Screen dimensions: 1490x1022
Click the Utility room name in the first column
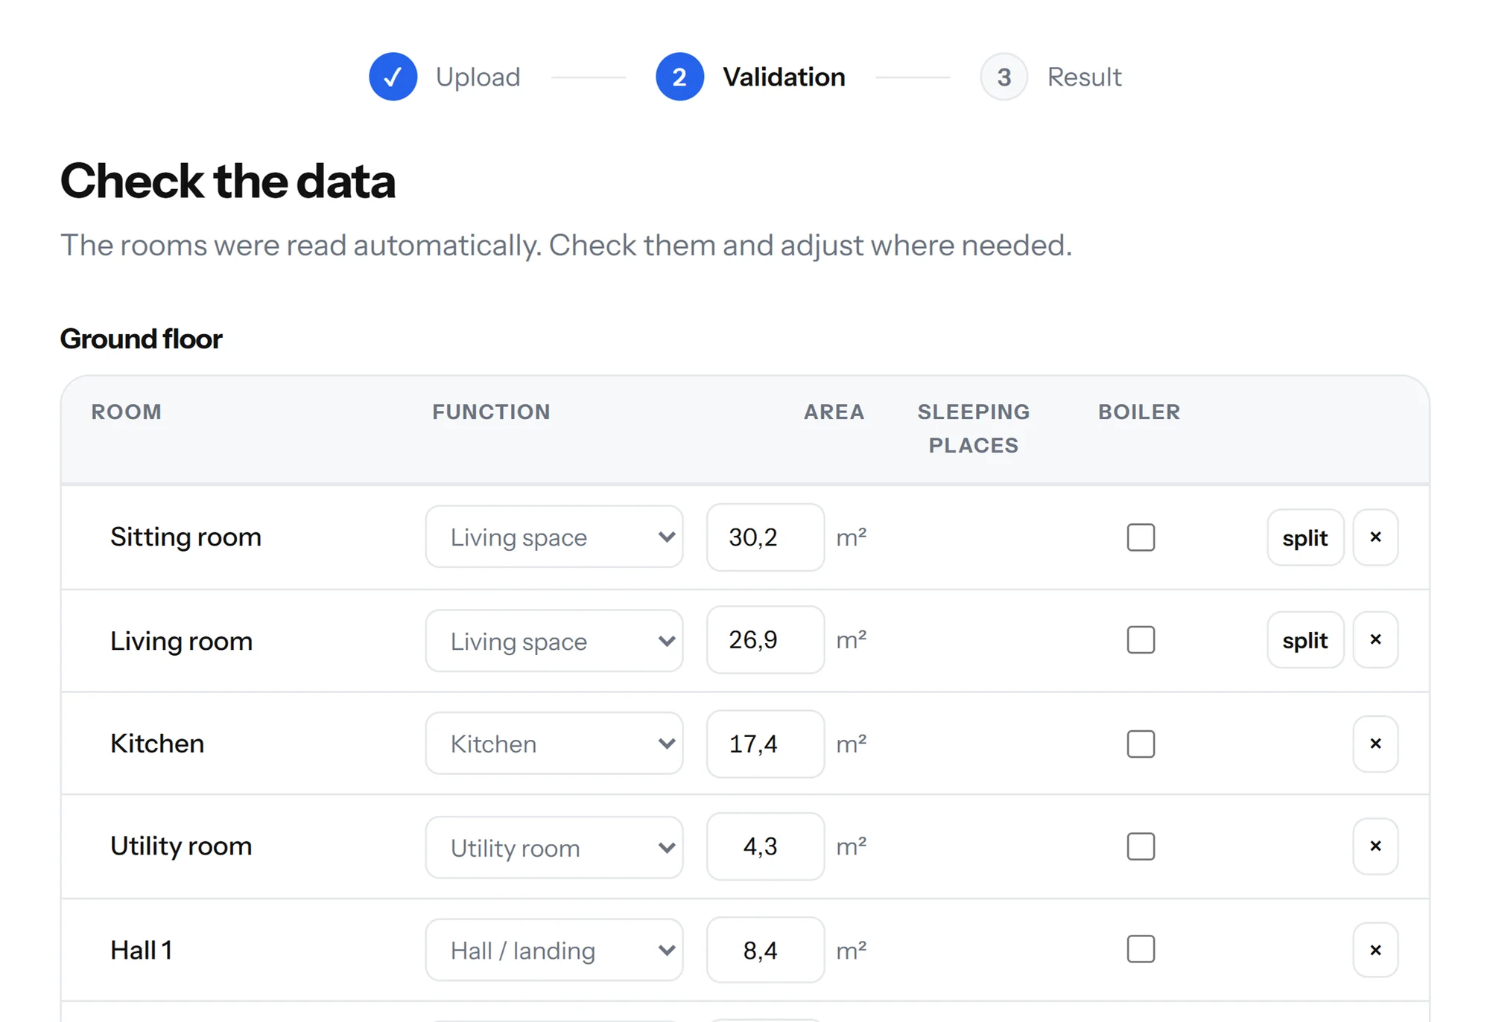[x=181, y=846]
